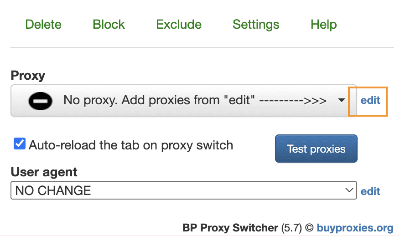Click the Proxy section heading
Viewport: 400px width, 236px height.
coord(28,76)
